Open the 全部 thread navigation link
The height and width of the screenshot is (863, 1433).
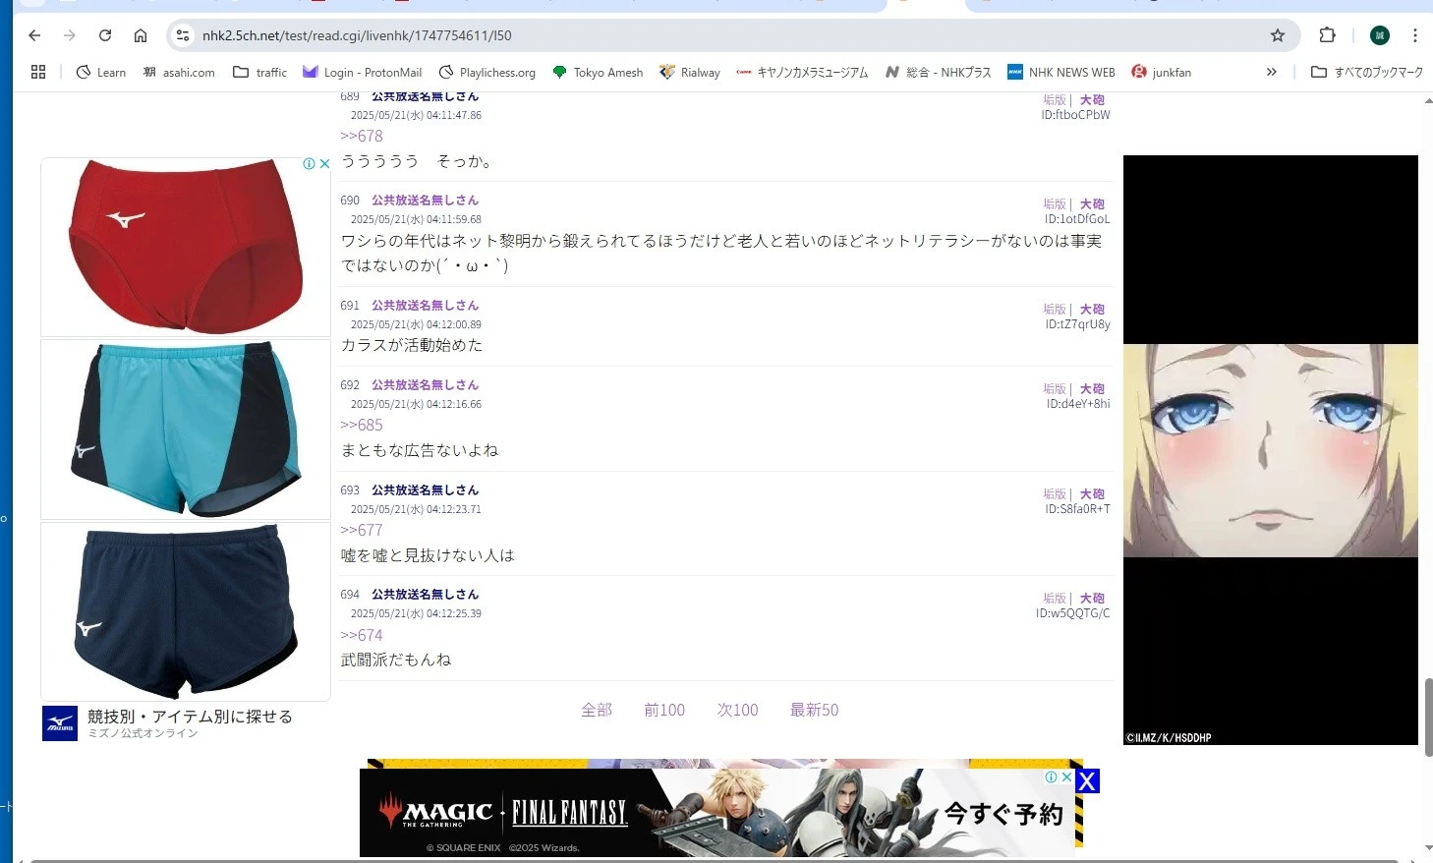(597, 710)
